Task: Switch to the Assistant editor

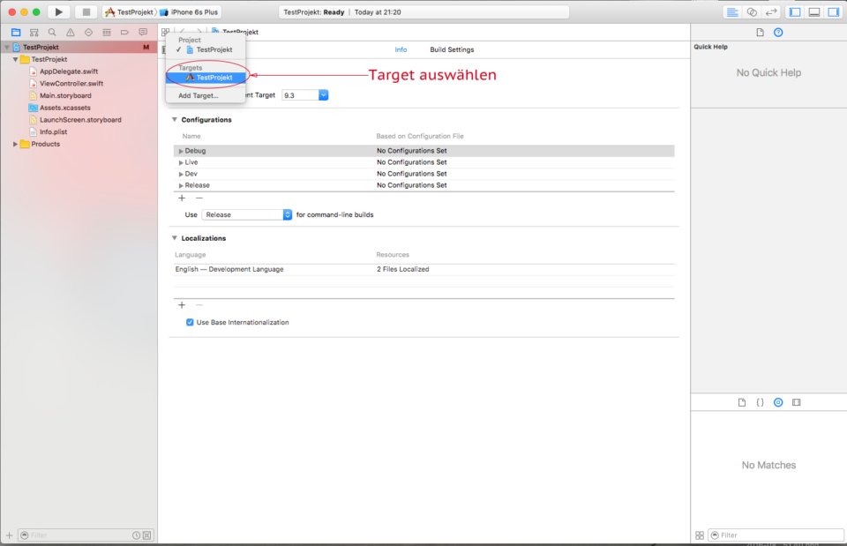Action: tap(752, 12)
